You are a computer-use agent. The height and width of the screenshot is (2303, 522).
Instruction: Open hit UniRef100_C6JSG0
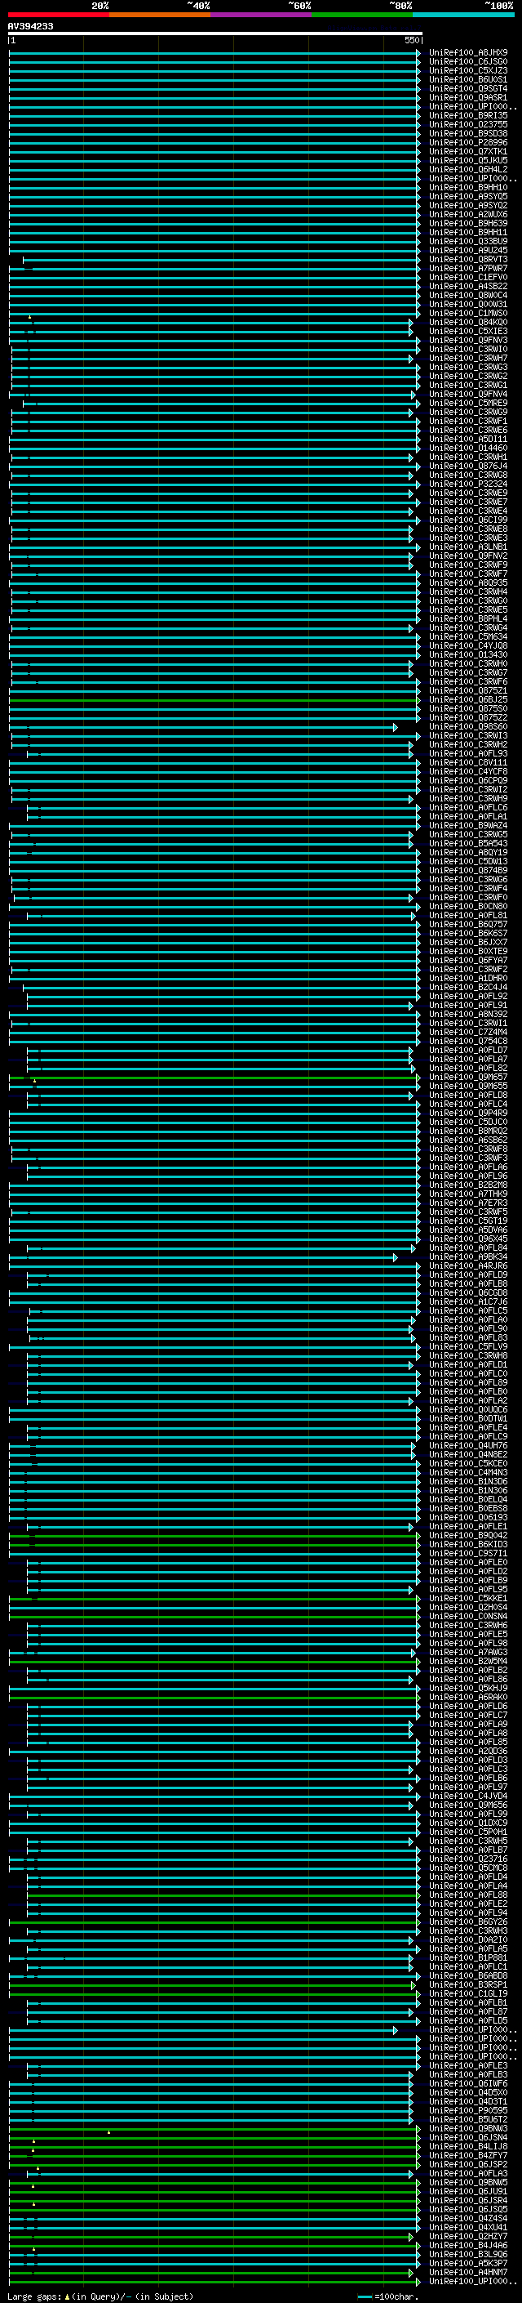click(x=468, y=62)
